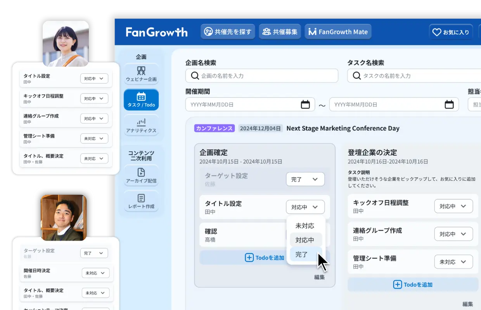Open タイトル、概要決定 dropdown in the woman's task card
Image resolution: width=481 pixels, height=310 pixels.
(94, 158)
